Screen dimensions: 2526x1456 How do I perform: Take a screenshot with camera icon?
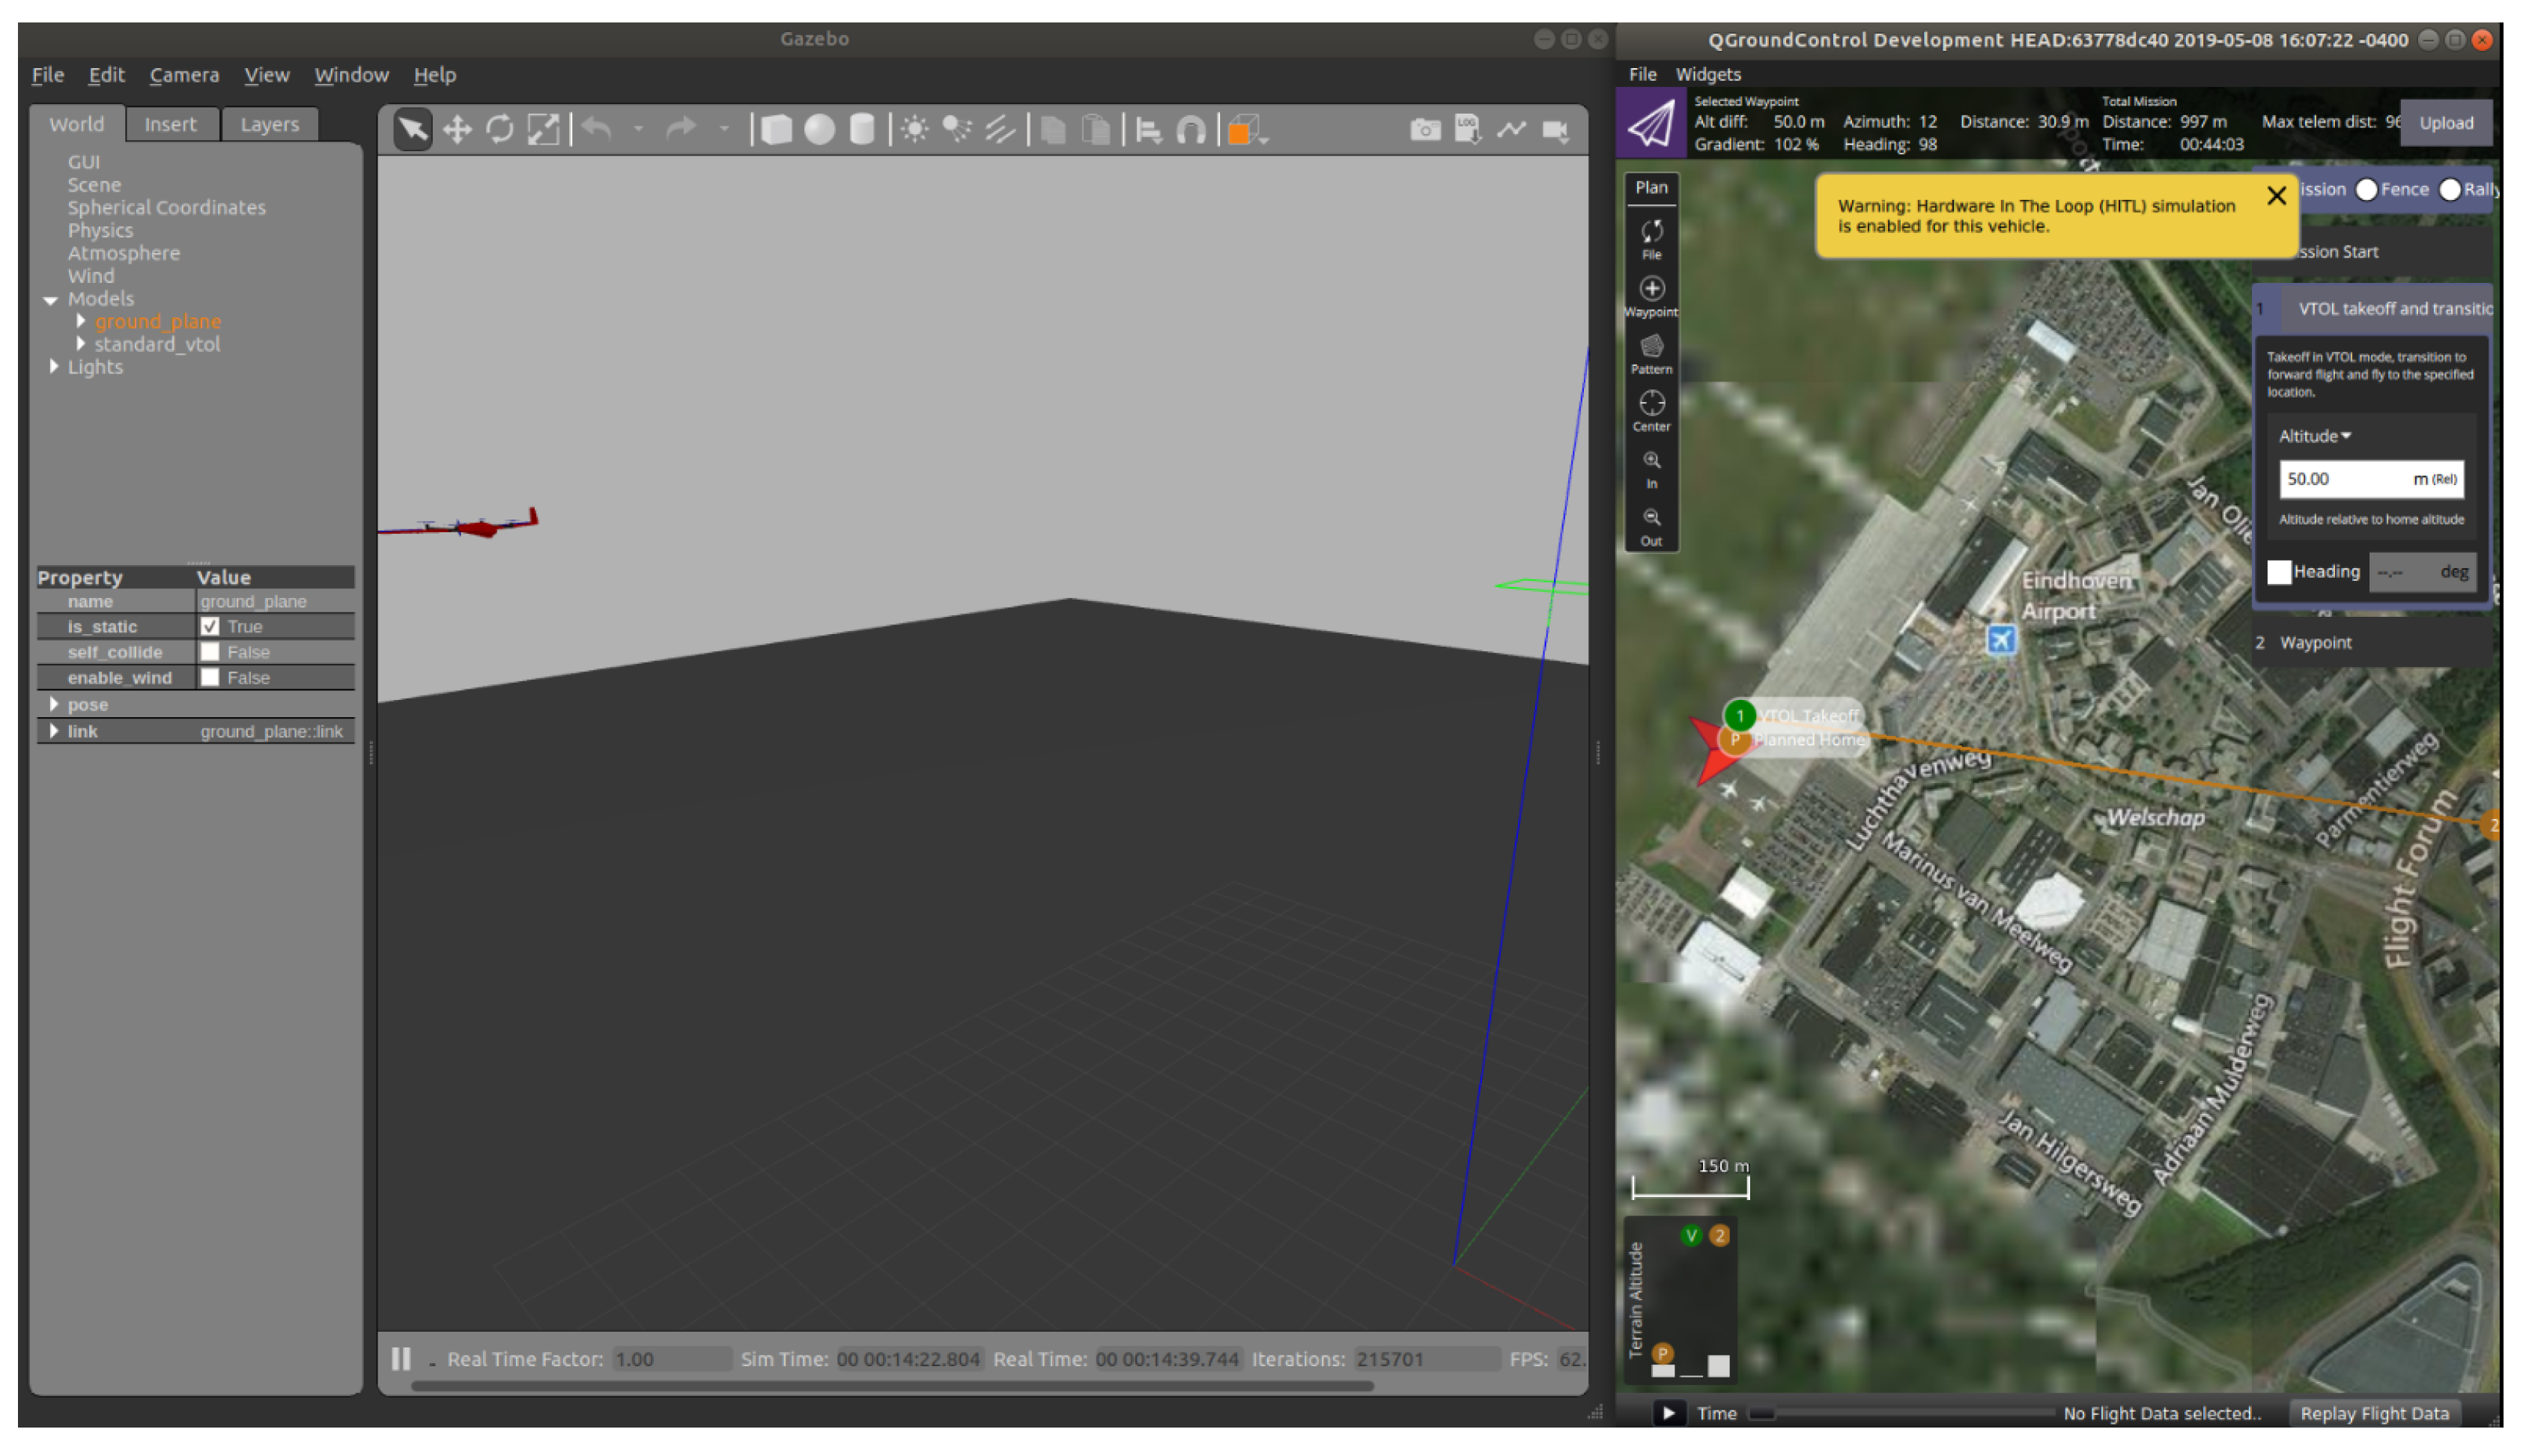1424,130
